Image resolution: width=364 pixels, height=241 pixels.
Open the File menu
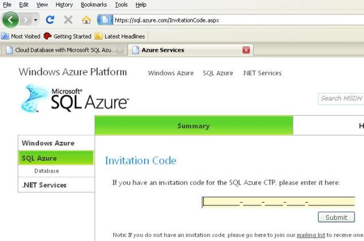point(7,5)
